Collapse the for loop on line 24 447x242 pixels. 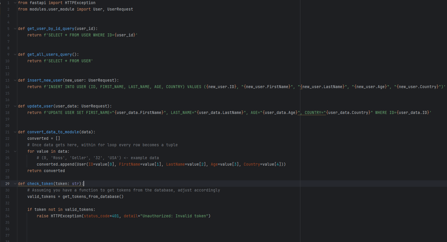coord(15,151)
